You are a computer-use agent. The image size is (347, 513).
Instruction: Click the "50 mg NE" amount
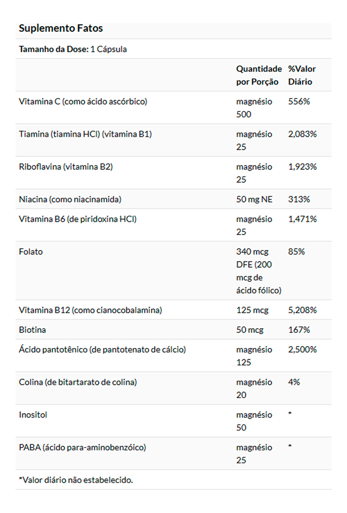tap(254, 199)
